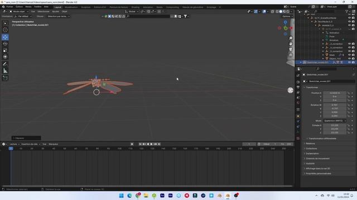This screenshot has width=357, height=200.
Task: Toggle visibility eye for Mesh row
Action: pos(349,55)
